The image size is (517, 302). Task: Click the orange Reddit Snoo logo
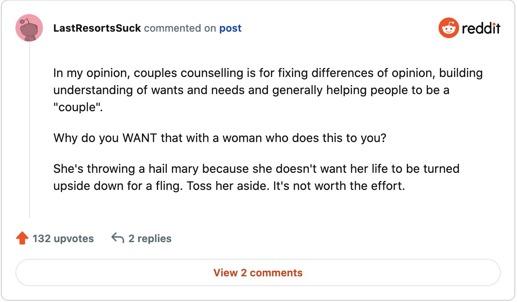pyautogui.click(x=448, y=28)
